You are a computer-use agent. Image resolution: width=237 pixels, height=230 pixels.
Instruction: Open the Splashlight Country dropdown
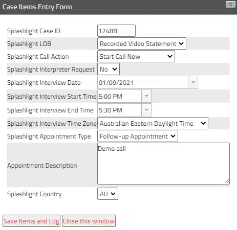pos(107,194)
